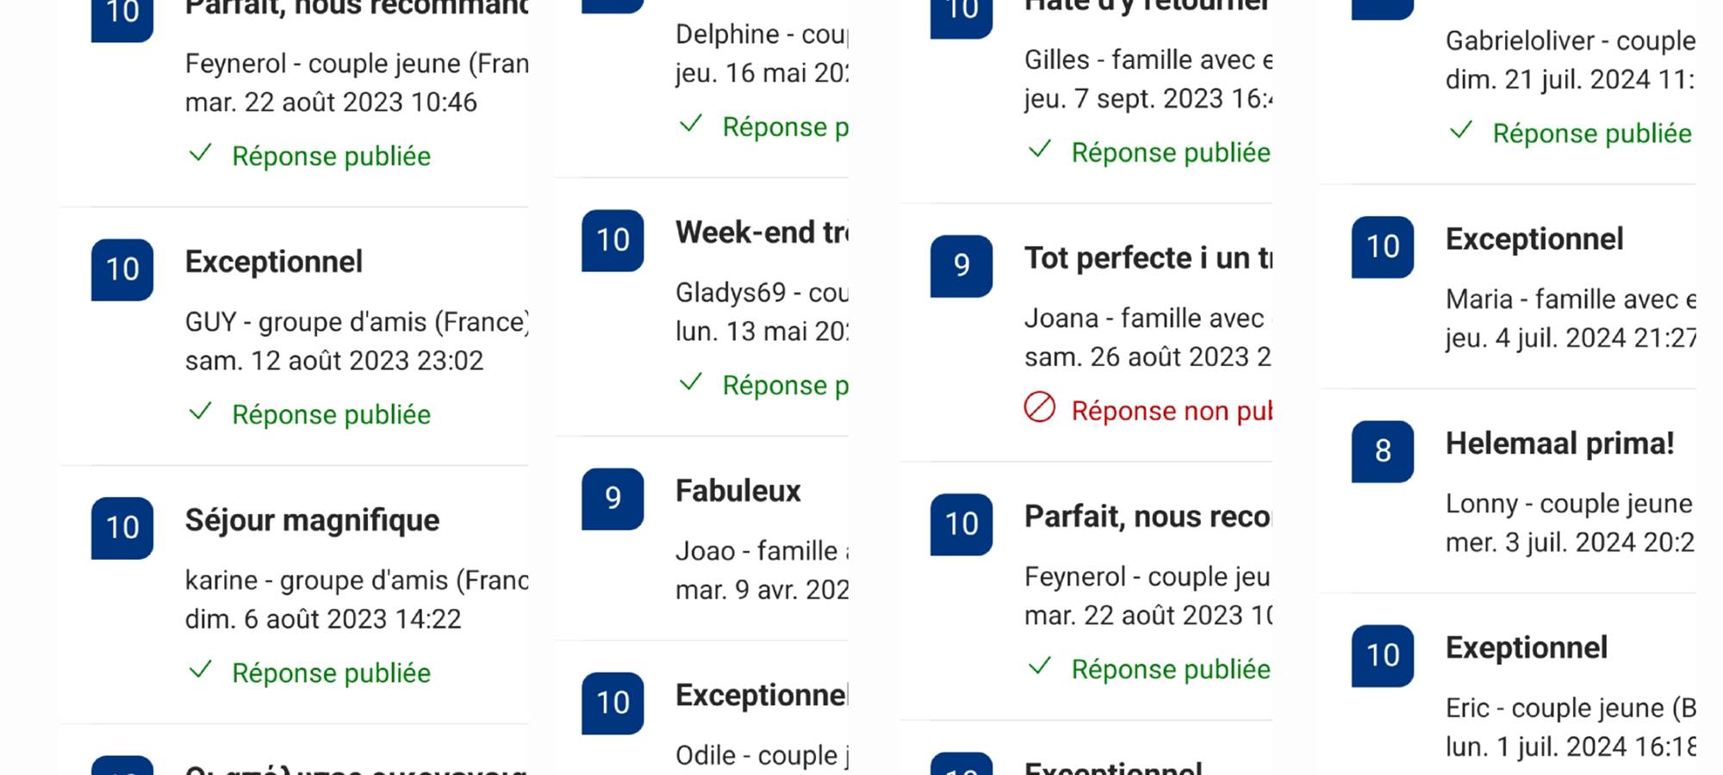Click the green checkmark under Gabrieloliver's review

coord(1461,131)
